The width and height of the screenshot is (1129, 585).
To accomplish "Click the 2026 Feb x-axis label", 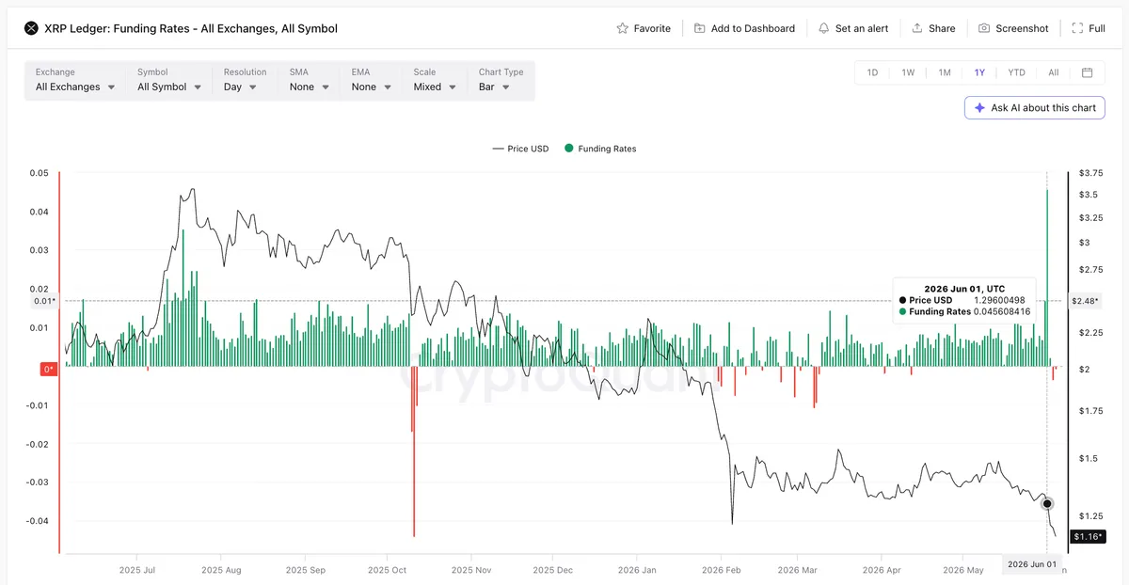I will [721, 570].
